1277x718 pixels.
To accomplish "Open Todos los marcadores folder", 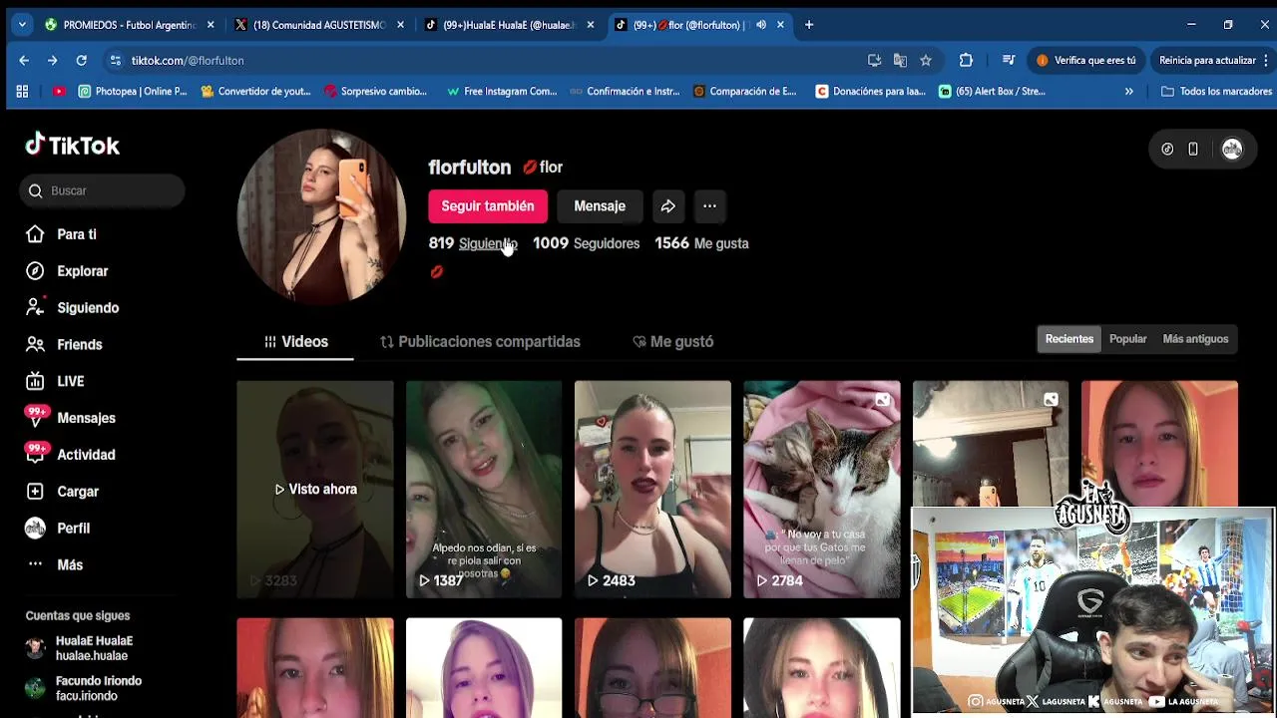I will pyautogui.click(x=1216, y=92).
